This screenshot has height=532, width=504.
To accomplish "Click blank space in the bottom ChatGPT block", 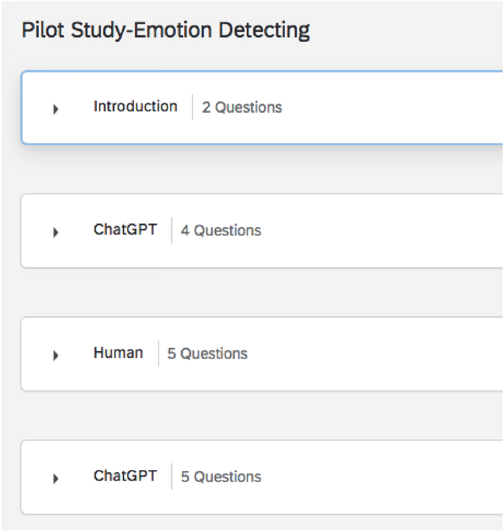I will 380,477.
